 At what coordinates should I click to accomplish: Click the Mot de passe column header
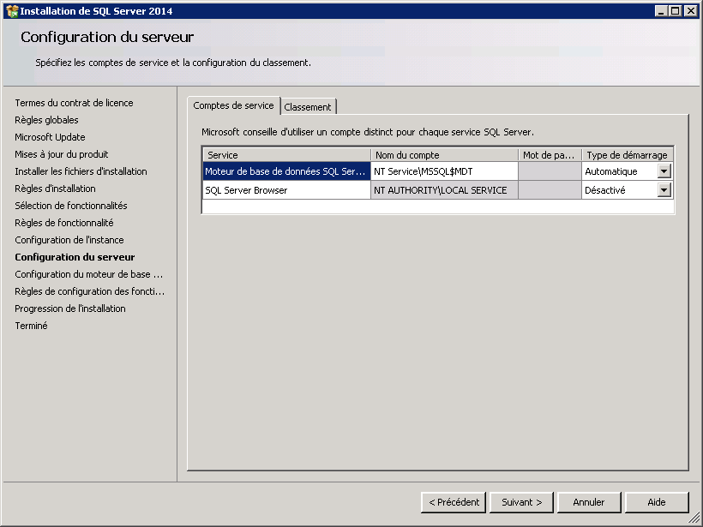(x=549, y=155)
